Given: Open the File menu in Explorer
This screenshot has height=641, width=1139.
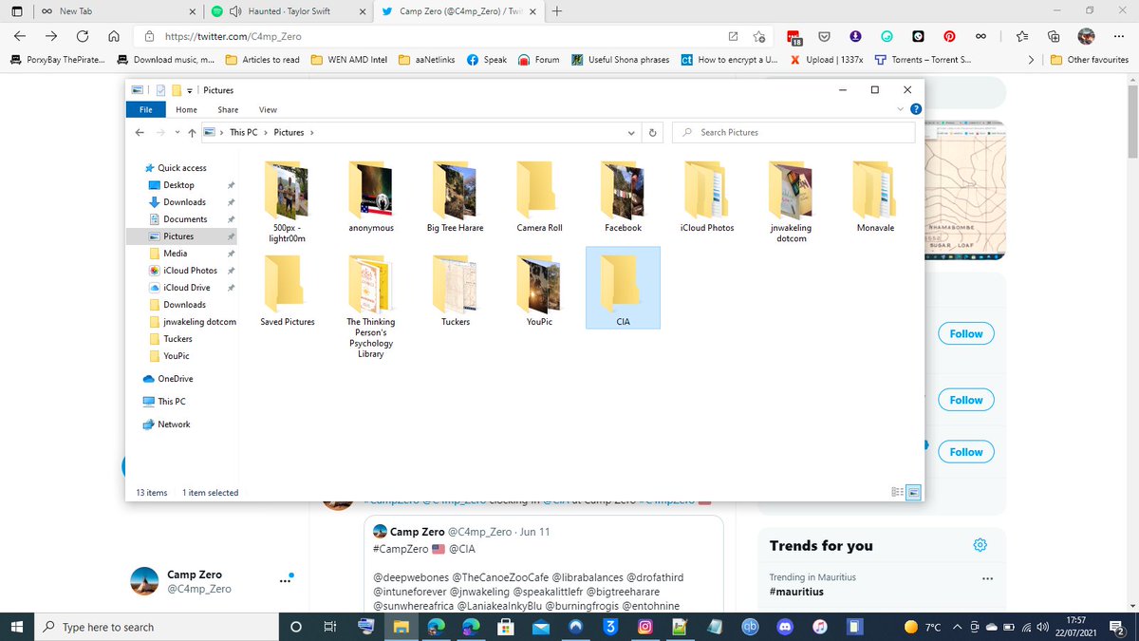Looking at the screenshot, I should (145, 109).
